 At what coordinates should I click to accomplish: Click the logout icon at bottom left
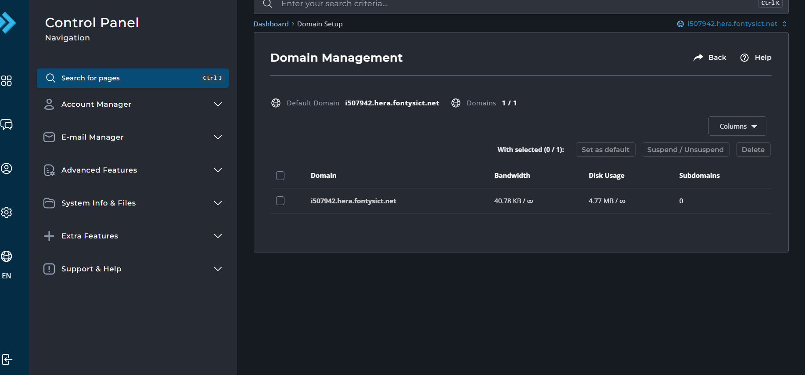[7, 359]
